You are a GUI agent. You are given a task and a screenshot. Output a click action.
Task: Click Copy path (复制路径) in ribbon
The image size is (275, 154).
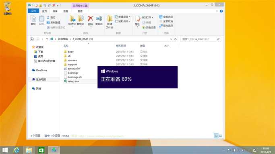point(54,22)
